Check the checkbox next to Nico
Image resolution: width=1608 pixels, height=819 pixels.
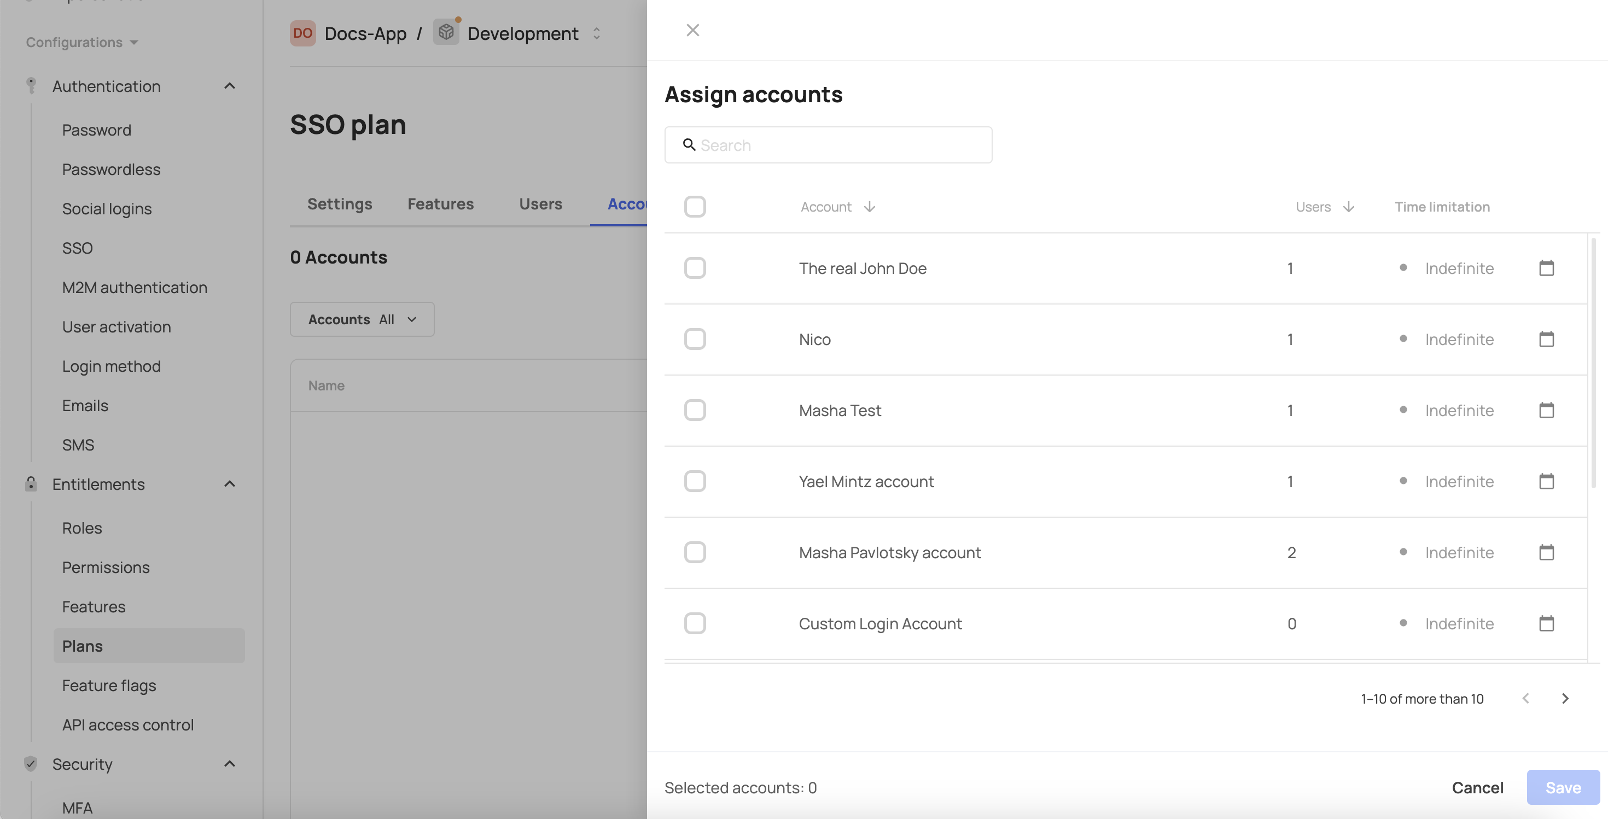pos(695,339)
